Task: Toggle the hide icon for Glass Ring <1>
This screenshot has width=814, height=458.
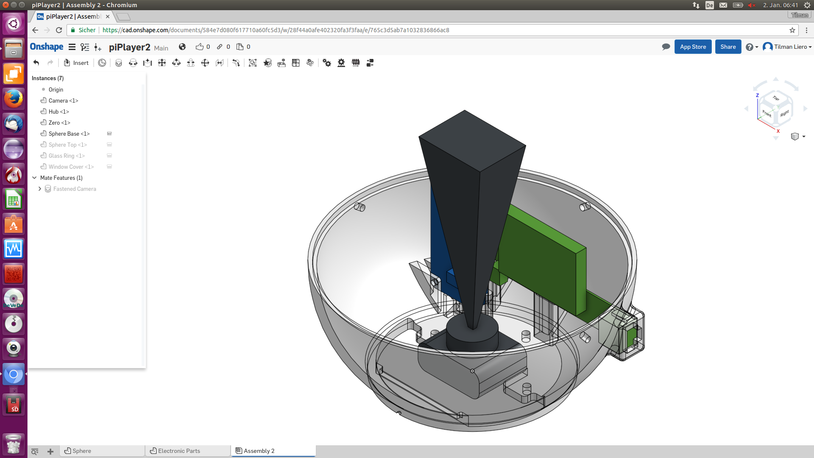Action: [x=109, y=156]
